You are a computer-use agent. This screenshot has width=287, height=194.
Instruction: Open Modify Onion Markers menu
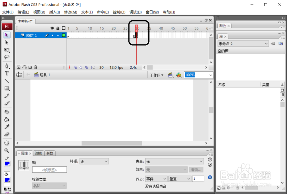coord(93,67)
